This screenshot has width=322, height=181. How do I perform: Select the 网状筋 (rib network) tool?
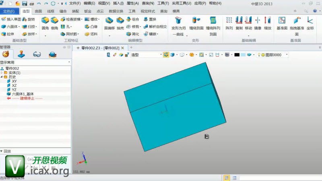tap(69, 34)
